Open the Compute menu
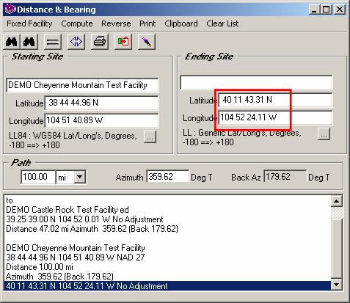This screenshot has height=303, width=350. coord(77,23)
